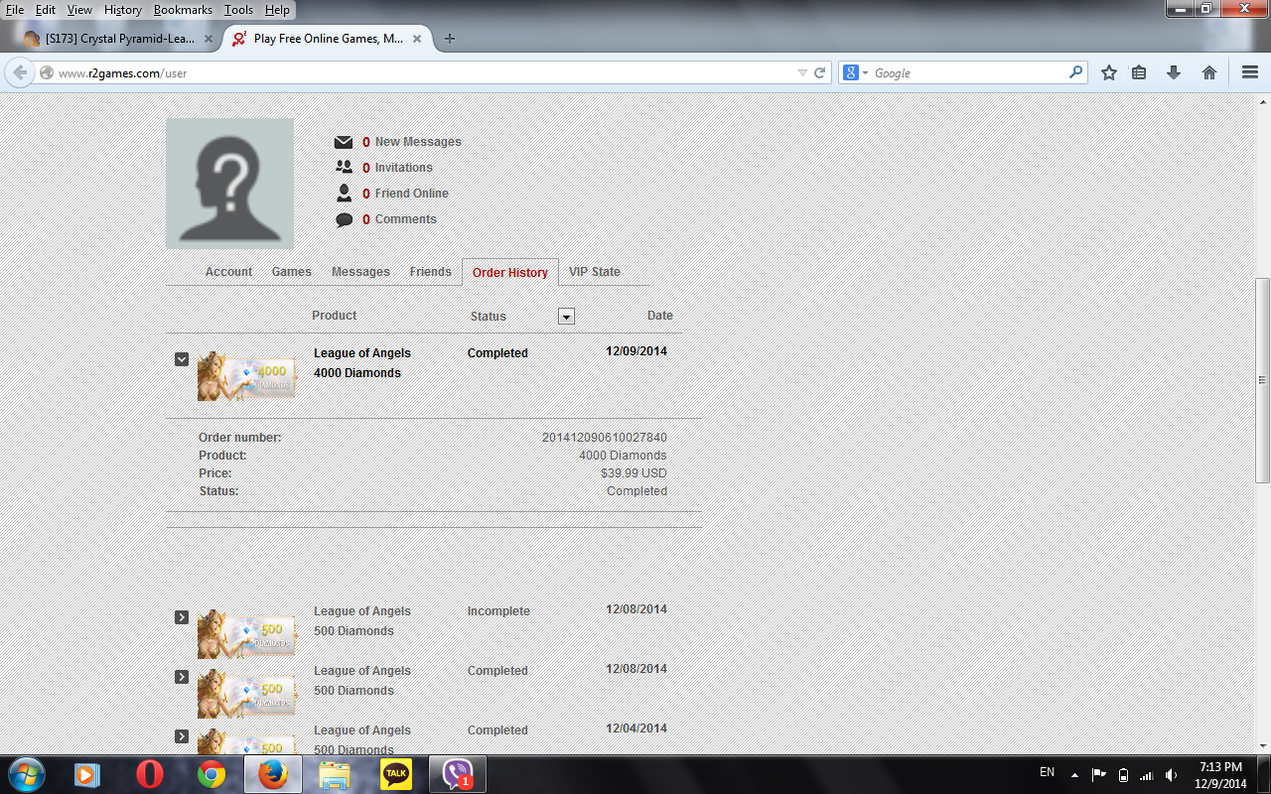Image resolution: width=1271 pixels, height=794 pixels.
Task: Click the Google search input field
Action: click(x=968, y=72)
